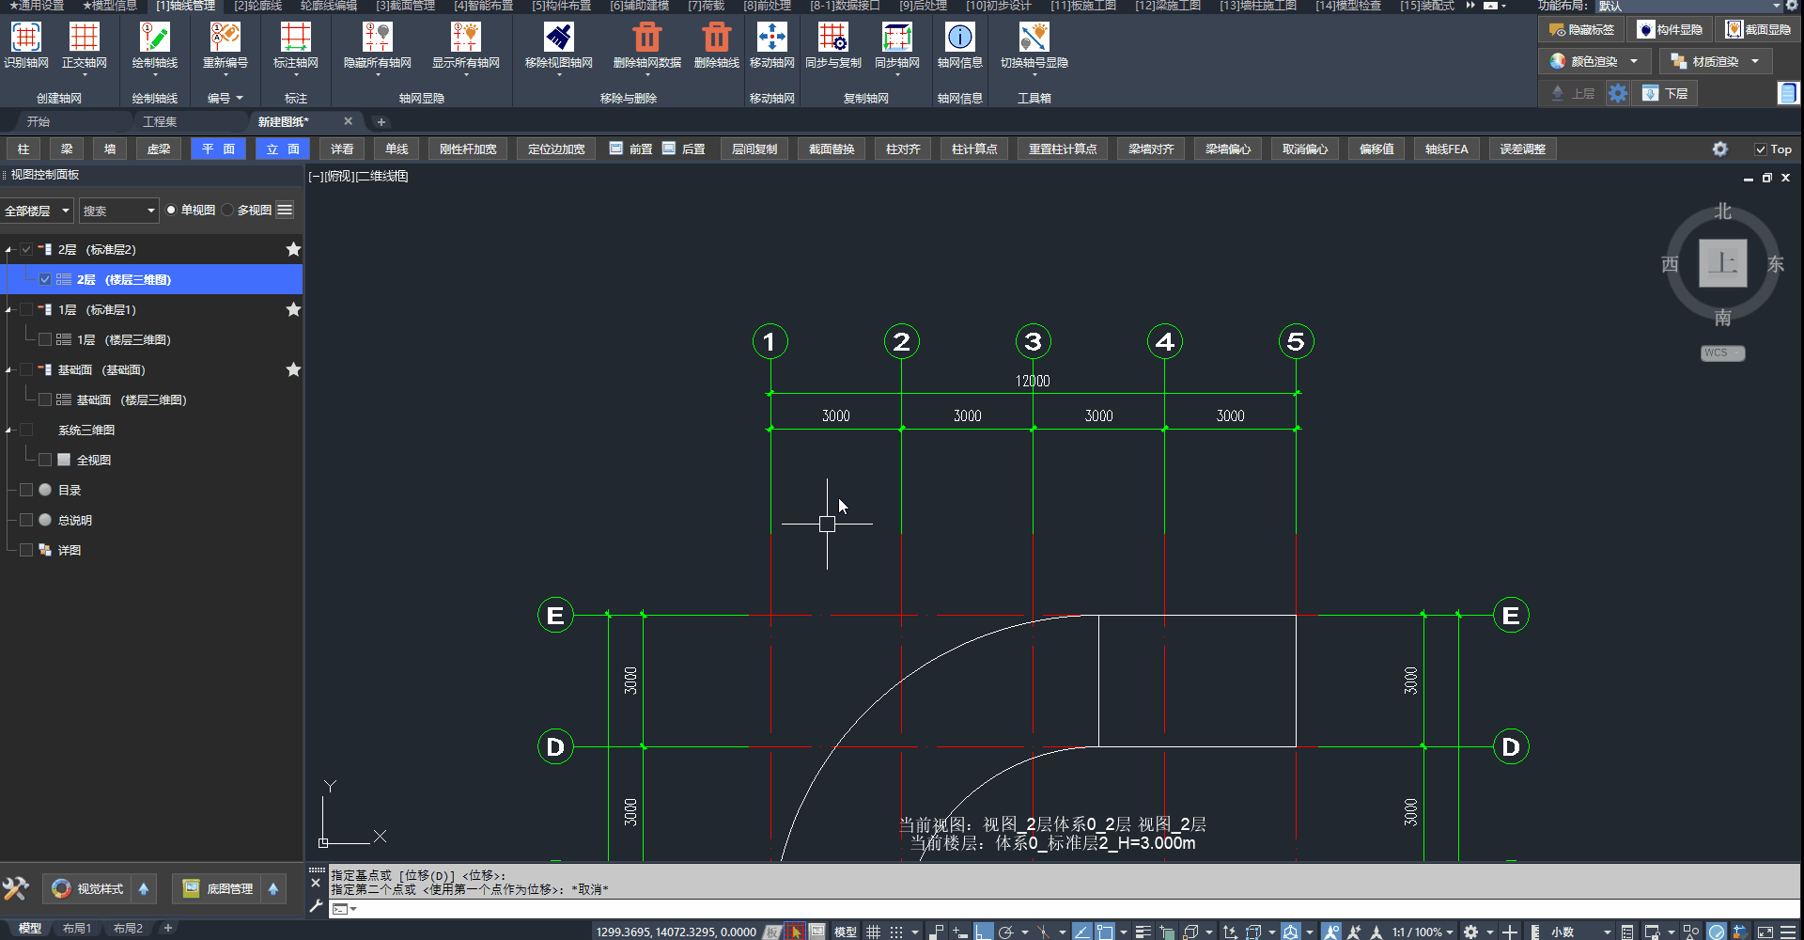Click the 识别轴网 icon in ribbon
This screenshot has width=1804, height=940.
[25, 38]
